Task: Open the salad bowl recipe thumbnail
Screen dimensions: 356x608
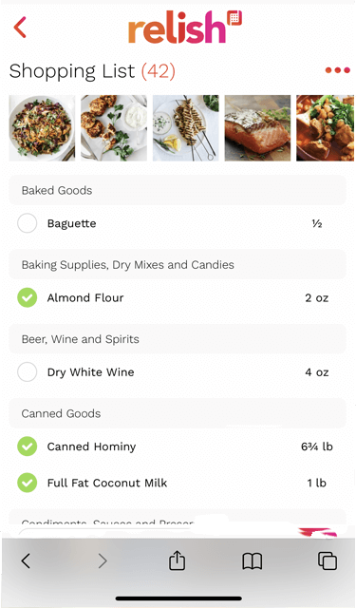Action: tap(42, 128)
